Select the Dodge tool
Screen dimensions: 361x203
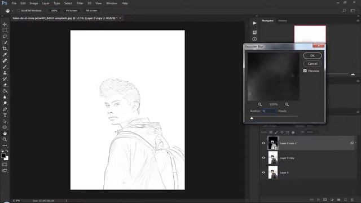[x=5, y=103]
